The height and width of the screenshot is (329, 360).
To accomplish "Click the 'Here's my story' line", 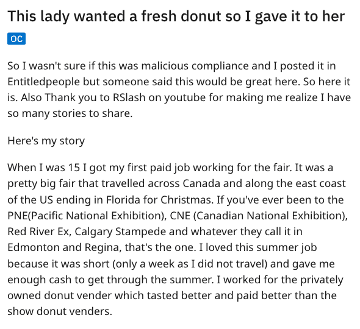I will (x=46, y=141).
